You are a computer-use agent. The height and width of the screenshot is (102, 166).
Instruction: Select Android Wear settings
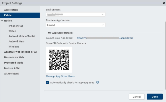tap(16, 41)
